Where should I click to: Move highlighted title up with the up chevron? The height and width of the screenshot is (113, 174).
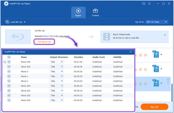(168, 82)
